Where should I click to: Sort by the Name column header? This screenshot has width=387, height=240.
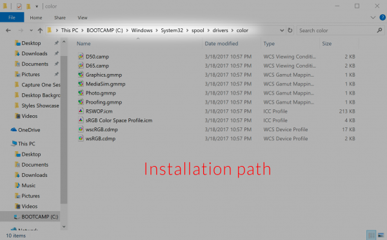click(x=83, y=44)
